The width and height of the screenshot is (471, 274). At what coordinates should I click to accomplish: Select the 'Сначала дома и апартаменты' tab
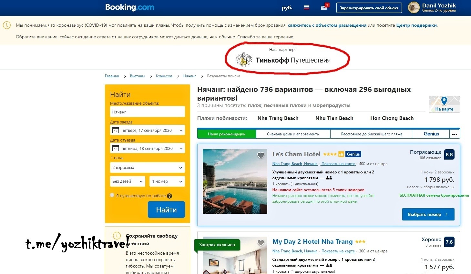[293, 134]
